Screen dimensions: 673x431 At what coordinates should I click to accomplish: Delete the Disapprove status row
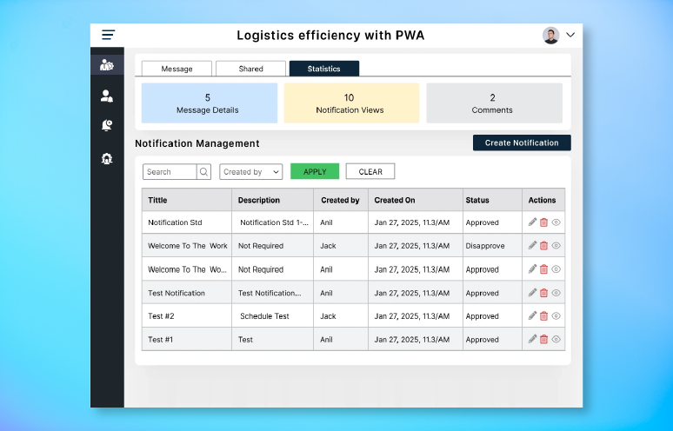point(543,246)
